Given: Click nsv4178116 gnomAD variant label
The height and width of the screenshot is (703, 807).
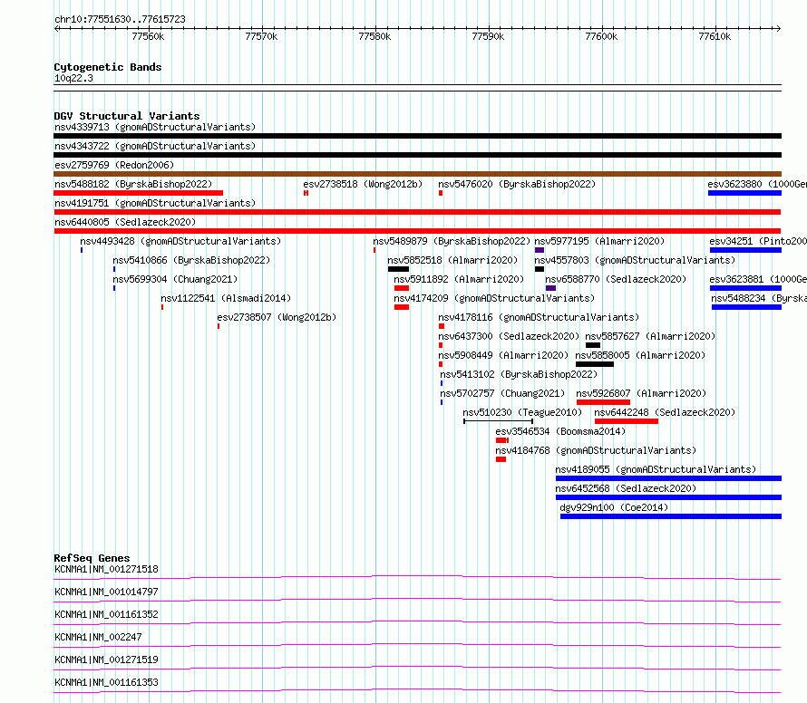Looking at the screenshot, I should point(539,317).
